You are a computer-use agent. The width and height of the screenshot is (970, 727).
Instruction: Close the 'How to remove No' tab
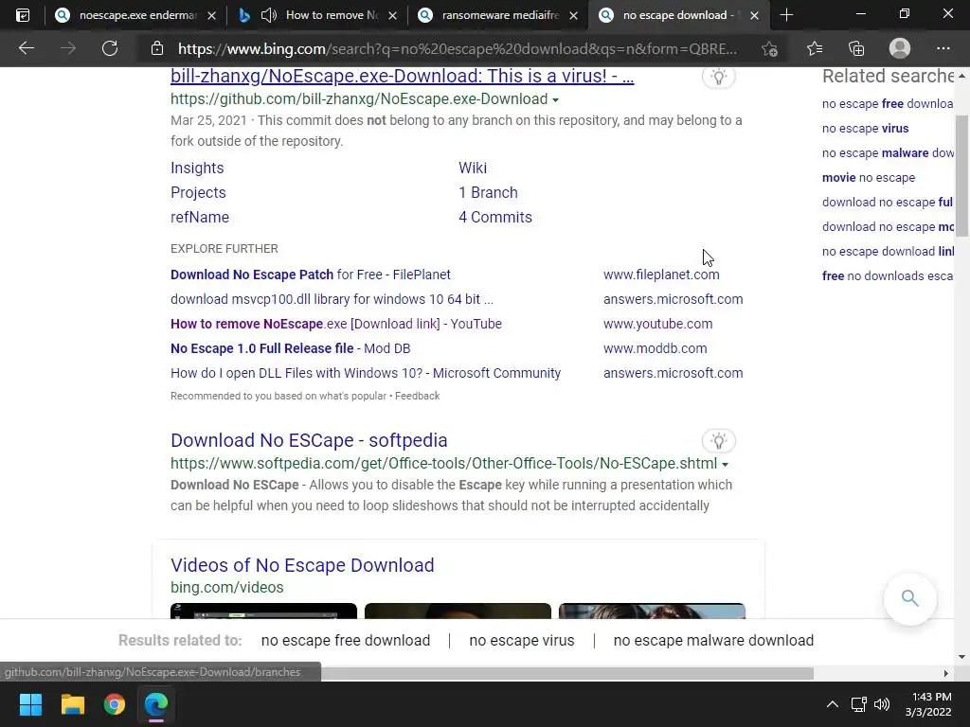[x=392, y=15]
